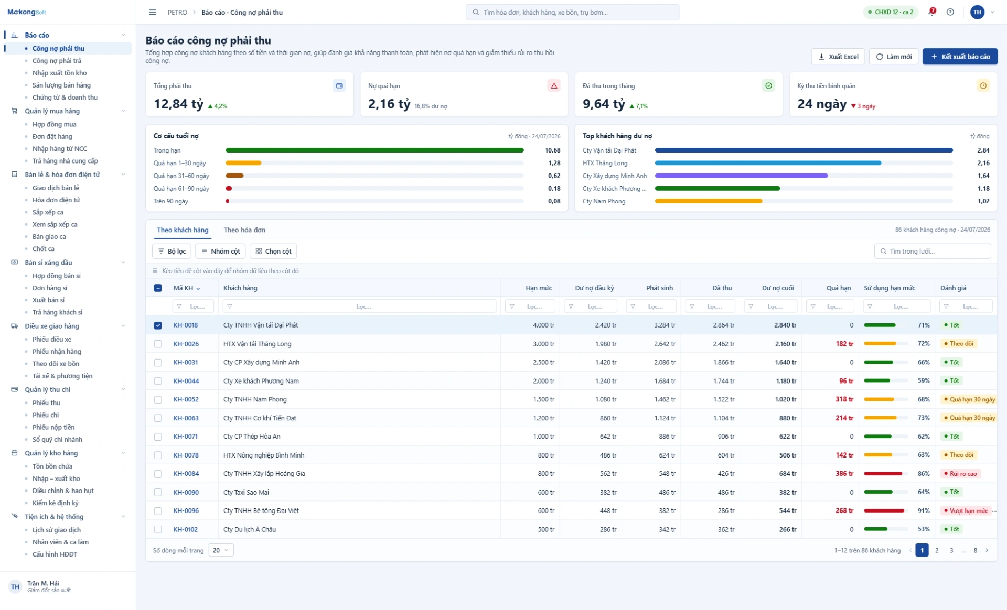Open customer link KH-0096
Screen dimensions: 1007x610
tap(186, 510)
